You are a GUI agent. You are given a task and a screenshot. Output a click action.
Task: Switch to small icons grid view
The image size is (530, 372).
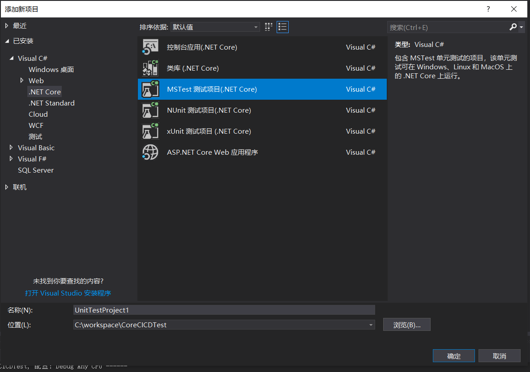pos(269,27)
